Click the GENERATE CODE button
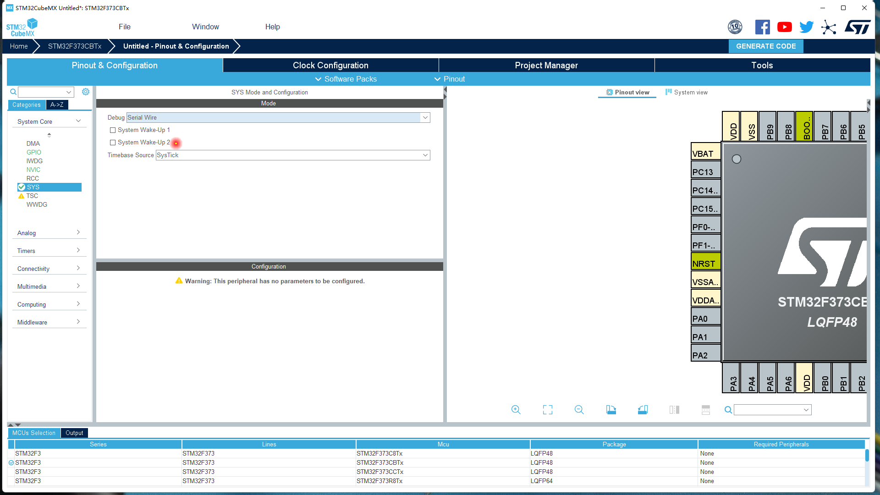 point(765,46)
